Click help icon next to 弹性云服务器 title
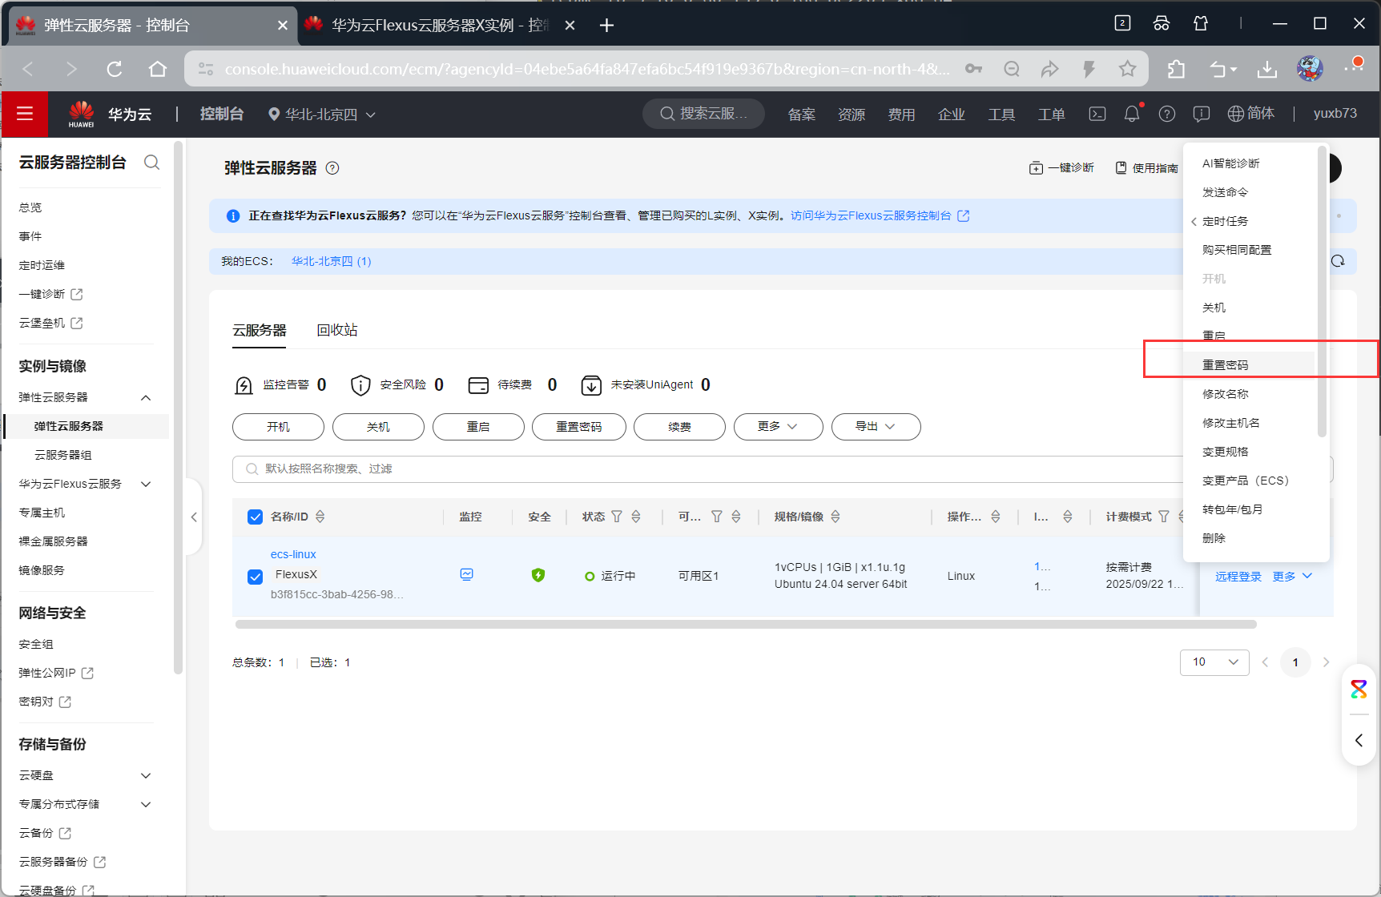The image size is (1381, 897). (x=332, y=167)
